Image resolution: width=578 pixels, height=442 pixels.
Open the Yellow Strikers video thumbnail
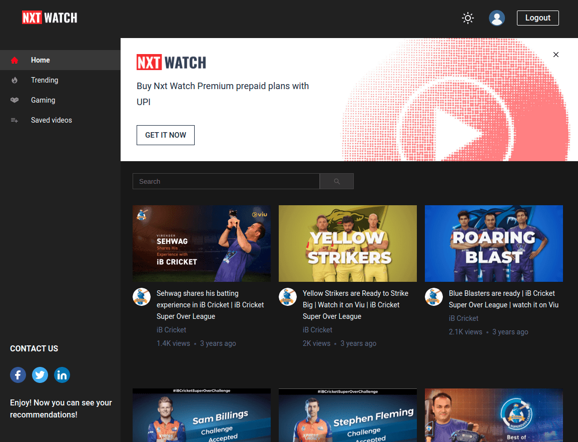348,244
